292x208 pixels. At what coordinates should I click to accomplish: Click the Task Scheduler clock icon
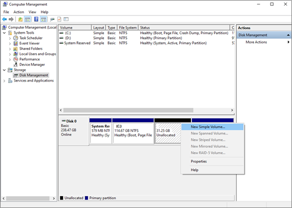point(16,38)
